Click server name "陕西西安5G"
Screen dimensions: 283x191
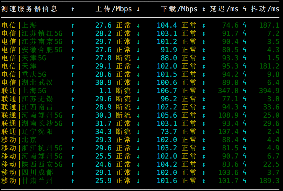pos(42,164)
